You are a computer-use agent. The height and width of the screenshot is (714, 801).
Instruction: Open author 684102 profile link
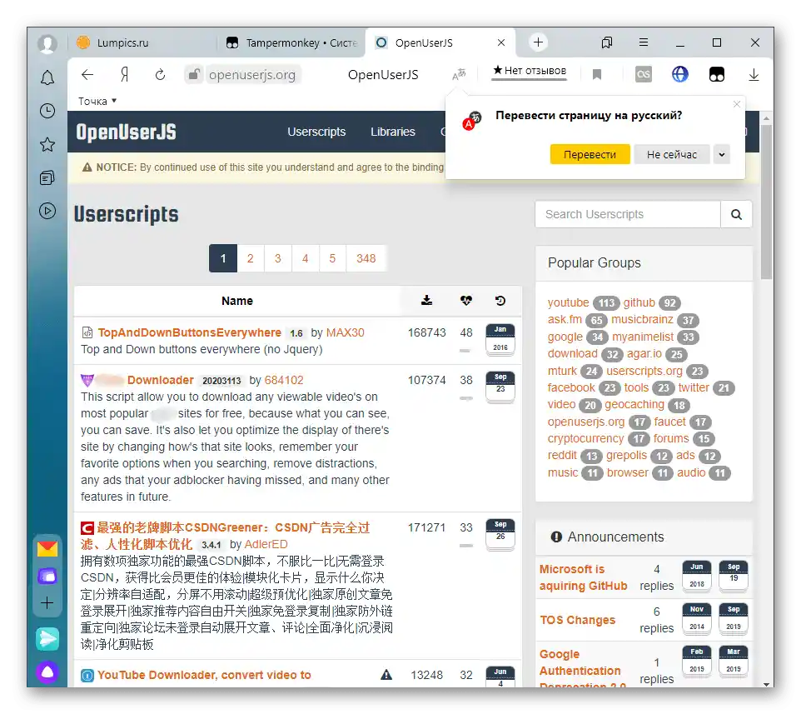pos(284,380)
